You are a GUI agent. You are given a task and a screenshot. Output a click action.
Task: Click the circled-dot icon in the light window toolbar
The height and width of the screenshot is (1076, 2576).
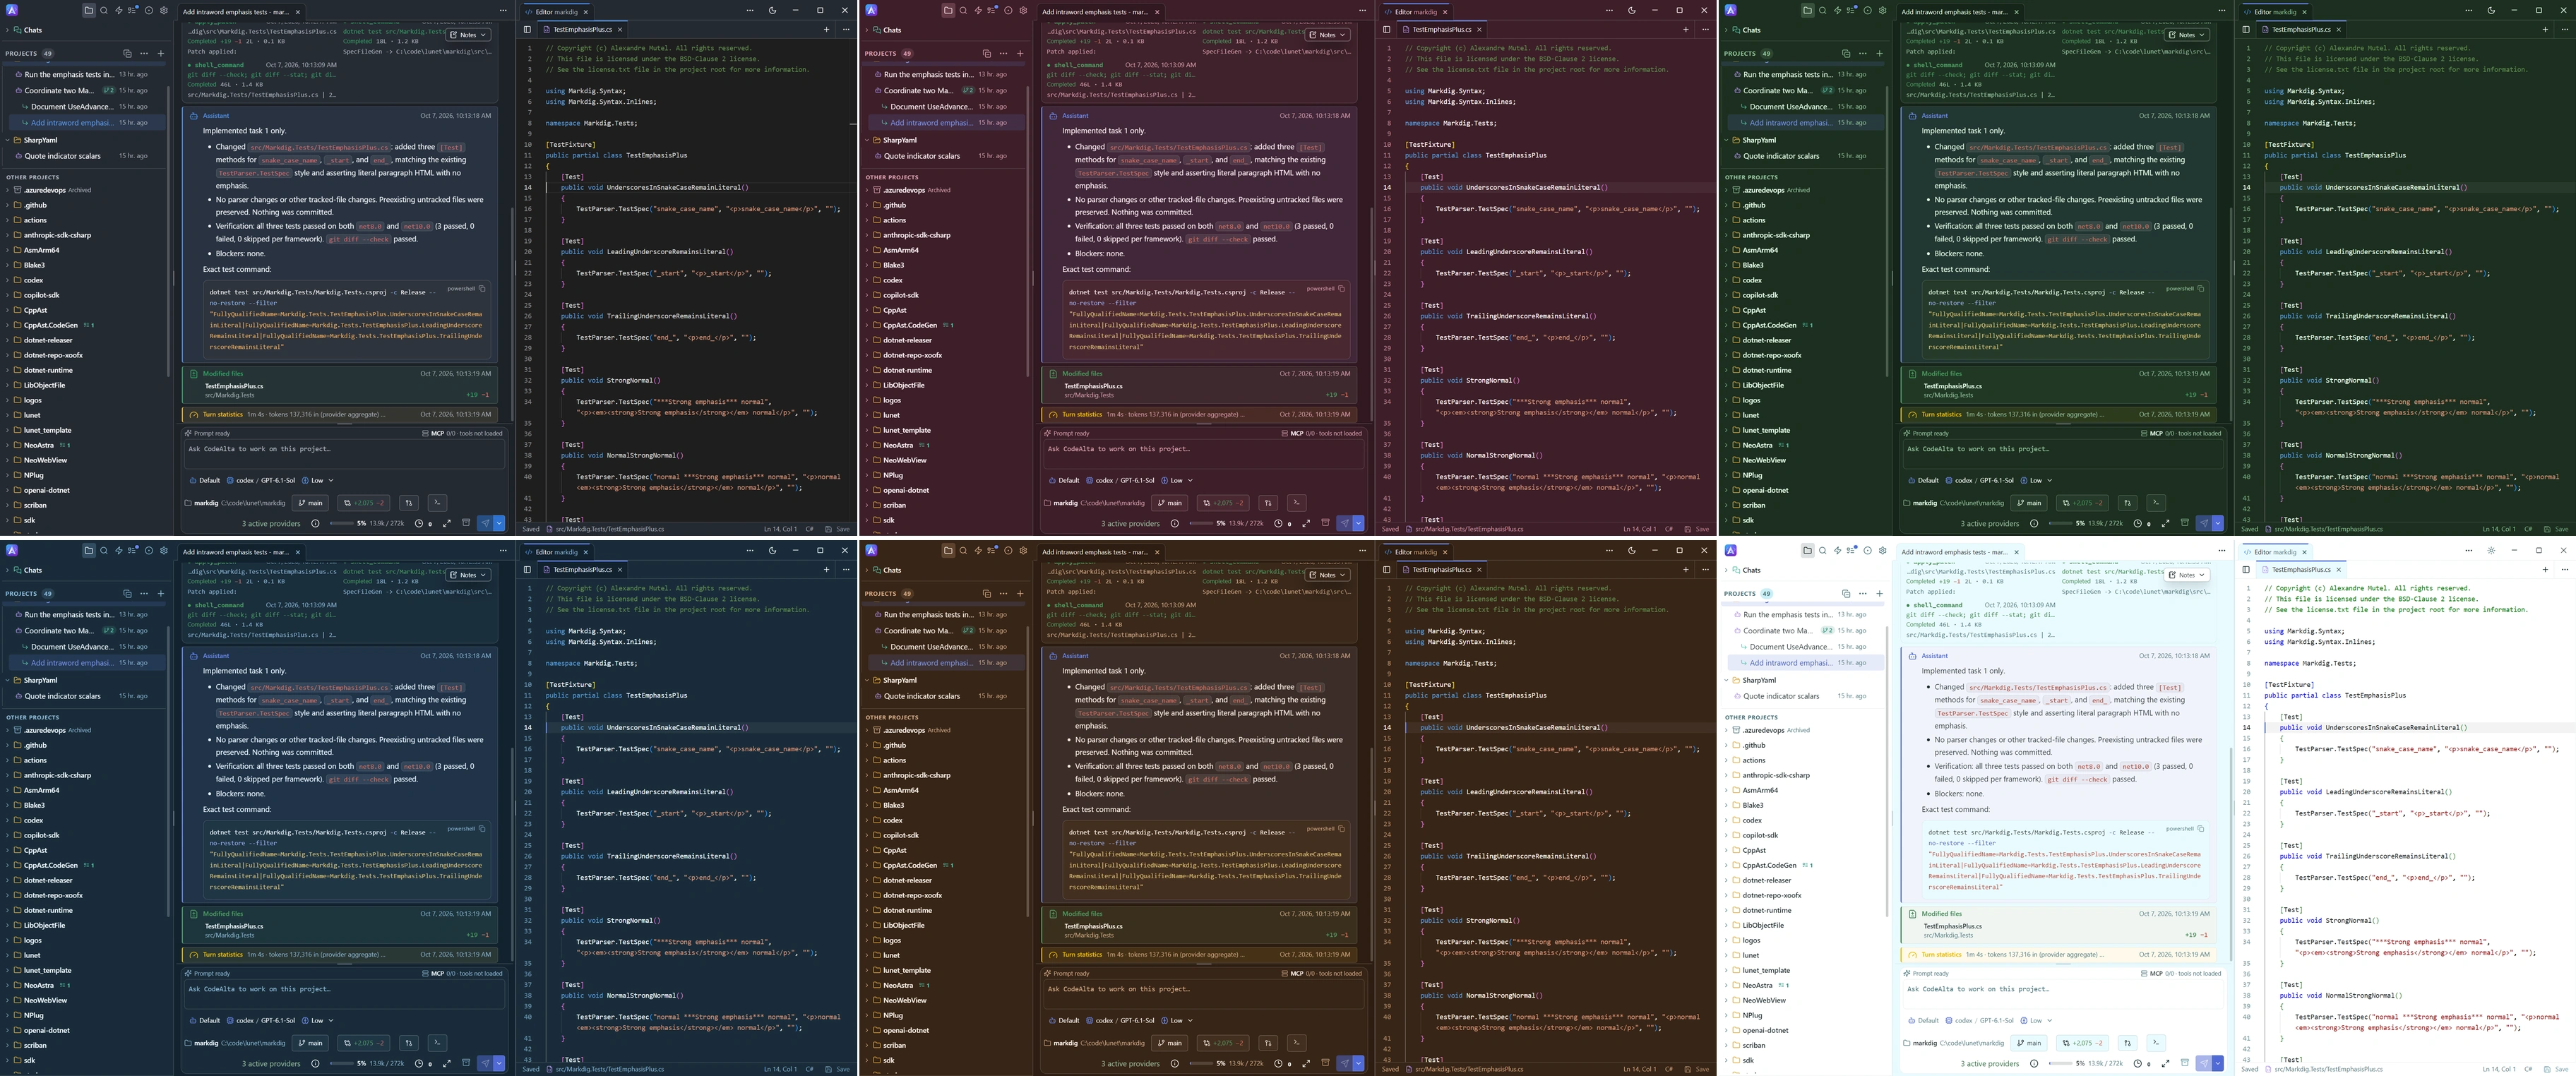pyautogui.click(x=1867, y=550)
